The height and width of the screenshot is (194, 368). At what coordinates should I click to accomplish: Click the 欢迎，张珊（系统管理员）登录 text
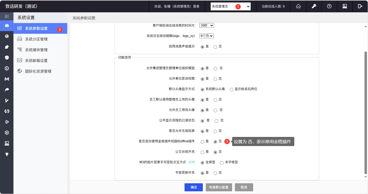point(177,6)
